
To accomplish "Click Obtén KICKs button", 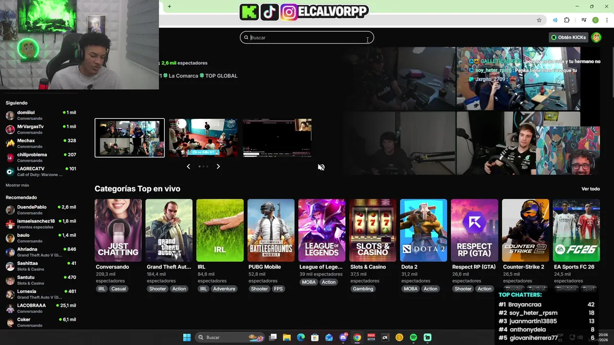I will point(569,37).
